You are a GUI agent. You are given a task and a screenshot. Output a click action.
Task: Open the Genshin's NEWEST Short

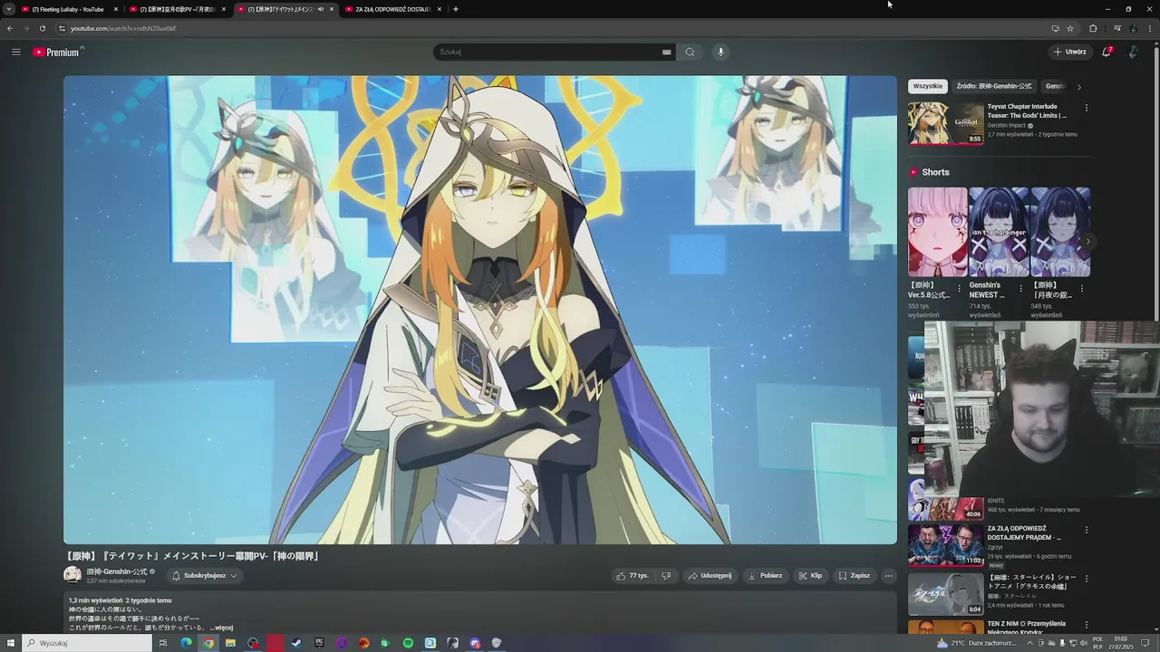(x=999, y=232)
